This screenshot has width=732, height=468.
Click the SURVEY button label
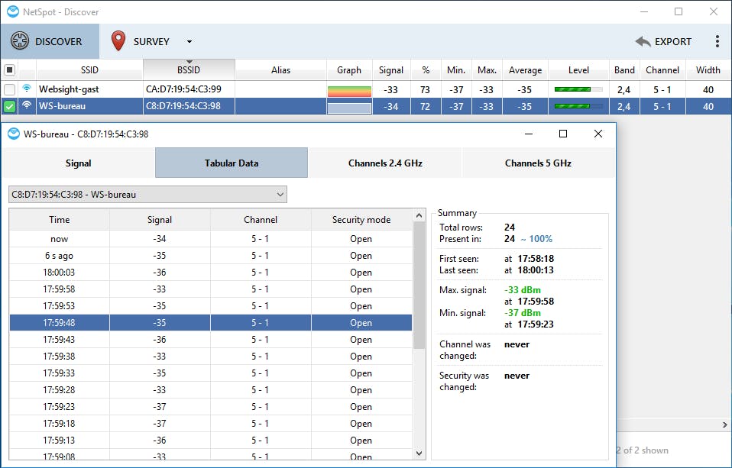tap(151, 41)
